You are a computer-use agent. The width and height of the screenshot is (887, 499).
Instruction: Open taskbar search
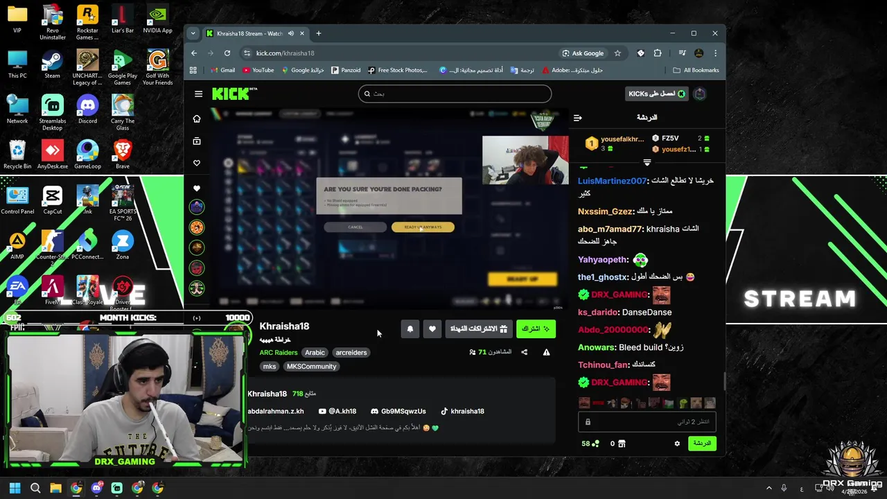coord(35,489)
